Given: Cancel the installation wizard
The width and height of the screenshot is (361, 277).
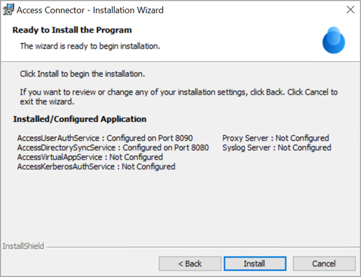Looking at the screenshot, I should coord(324,263).
